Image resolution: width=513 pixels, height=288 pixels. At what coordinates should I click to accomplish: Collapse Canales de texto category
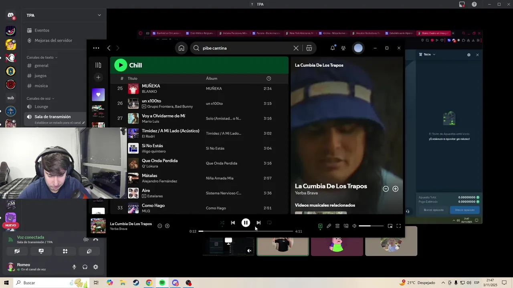coord(42,57)
